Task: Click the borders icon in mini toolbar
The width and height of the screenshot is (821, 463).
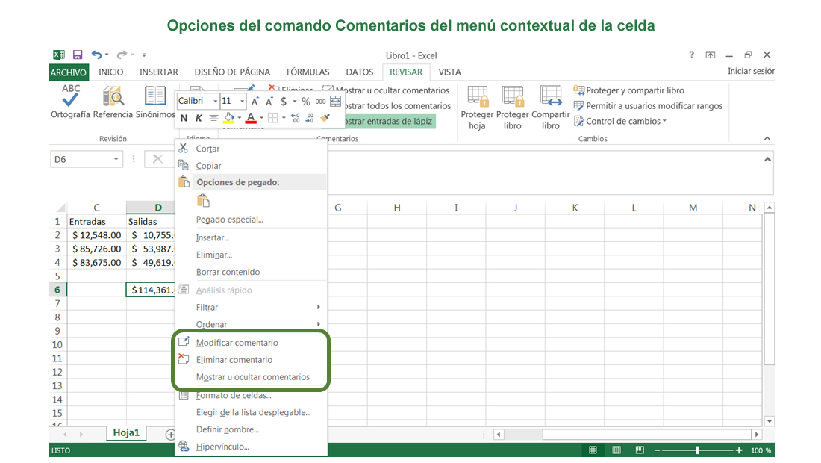Action: 272,119
